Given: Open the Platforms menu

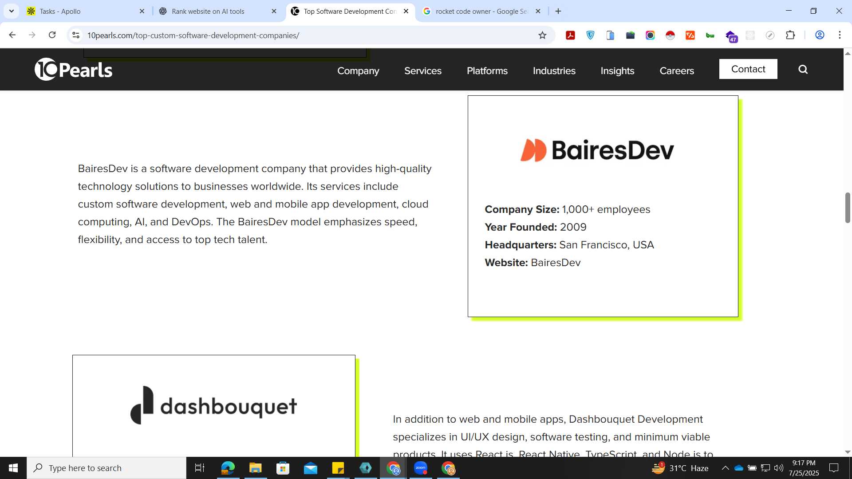Looking at the screenshot, I should pyautogui.click(x=487, y=71).
